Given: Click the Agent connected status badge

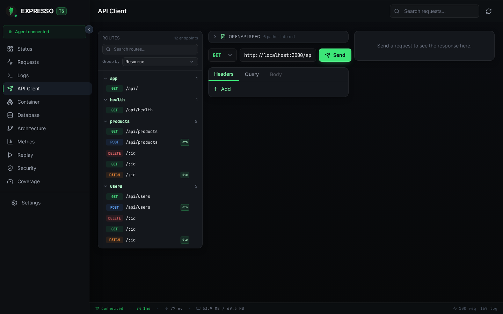Looking at the screenshot, I should tap(44, 32).
